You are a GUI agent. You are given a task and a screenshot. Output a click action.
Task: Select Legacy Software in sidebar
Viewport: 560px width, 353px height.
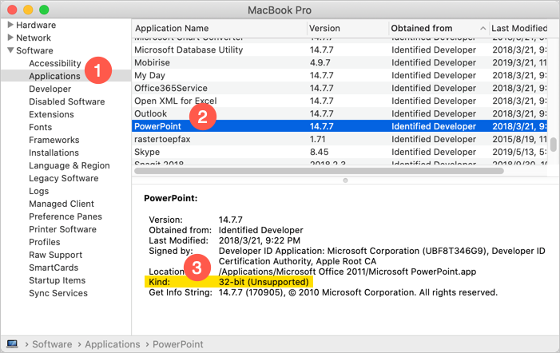pyautogui.click(x=63, y=178)
